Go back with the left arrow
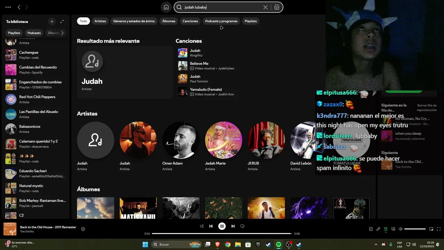The height and width of the screenshot is (250, 444). (x=19, y=7)
